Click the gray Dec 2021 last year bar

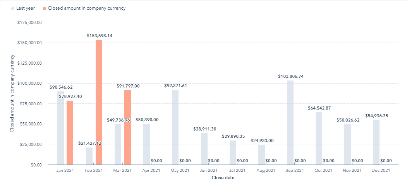[376, 142]
